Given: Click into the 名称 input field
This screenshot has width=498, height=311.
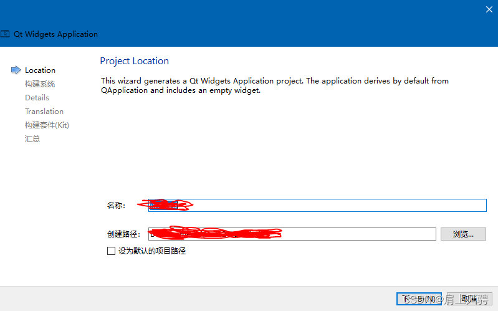Looking at the screenshot, I should 317,205.
